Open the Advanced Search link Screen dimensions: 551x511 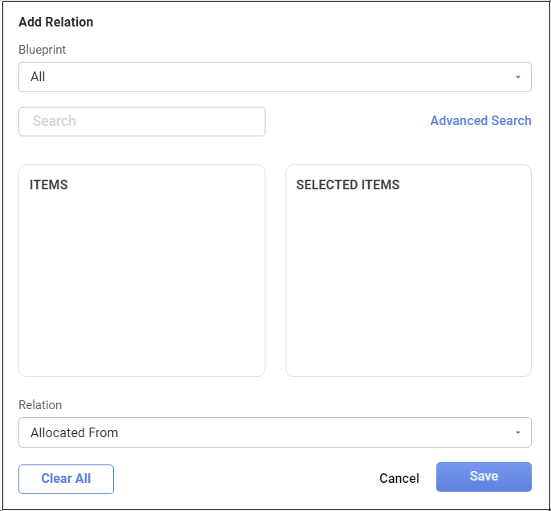480,120
